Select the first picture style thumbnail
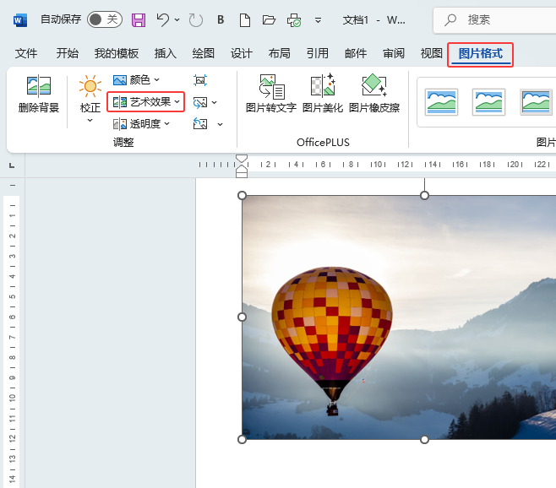 441,102
